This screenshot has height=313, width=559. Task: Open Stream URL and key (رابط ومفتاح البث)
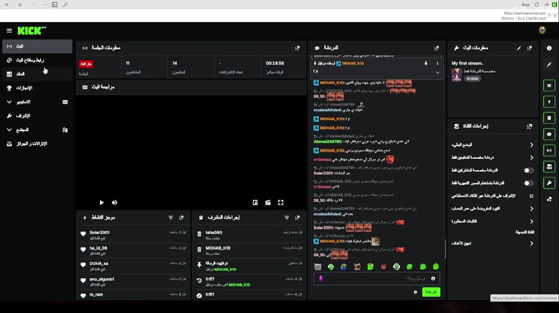click(37, 60)
